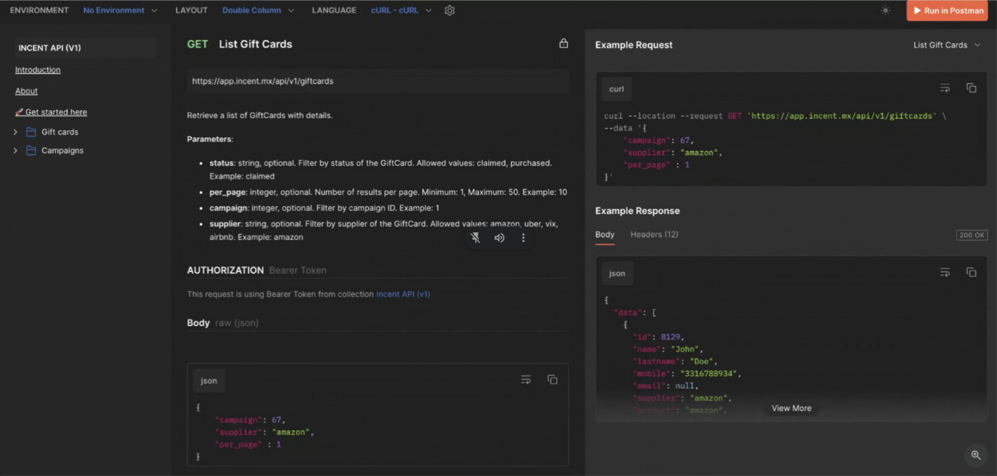Toggle light/dark theme sun icon

click(885, 10)
